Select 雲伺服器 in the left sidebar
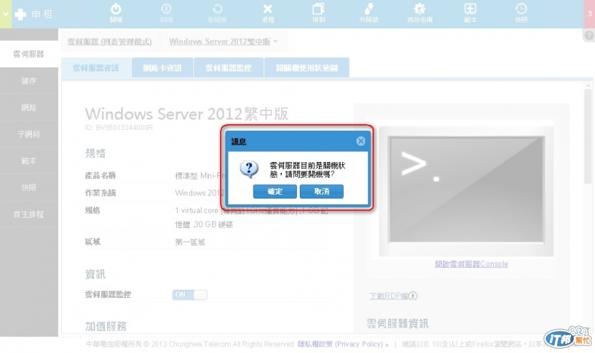The image size is (595, 353). click(29, 54)
